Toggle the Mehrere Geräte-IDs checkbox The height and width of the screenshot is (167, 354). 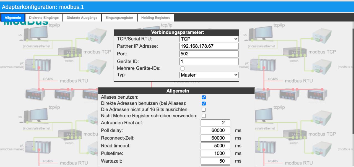(182, 68)
